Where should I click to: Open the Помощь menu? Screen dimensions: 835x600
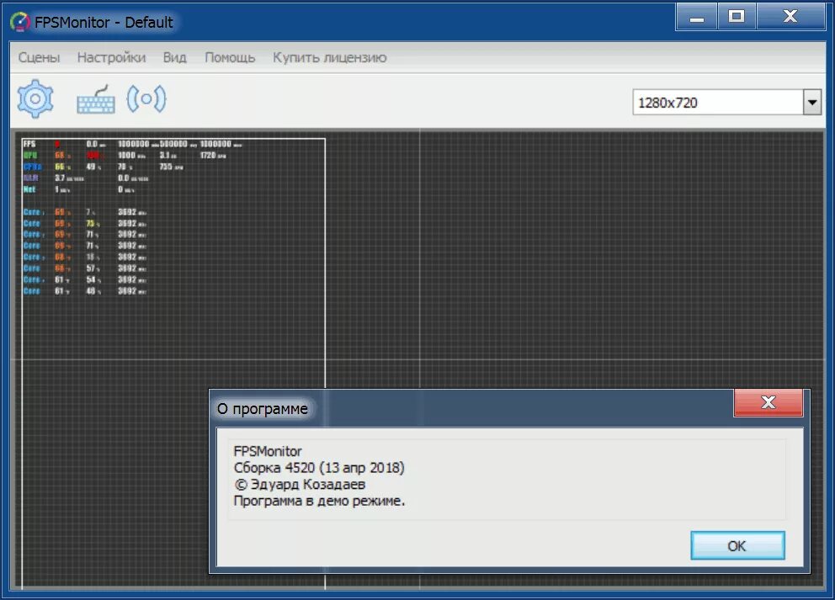point(230,57)
